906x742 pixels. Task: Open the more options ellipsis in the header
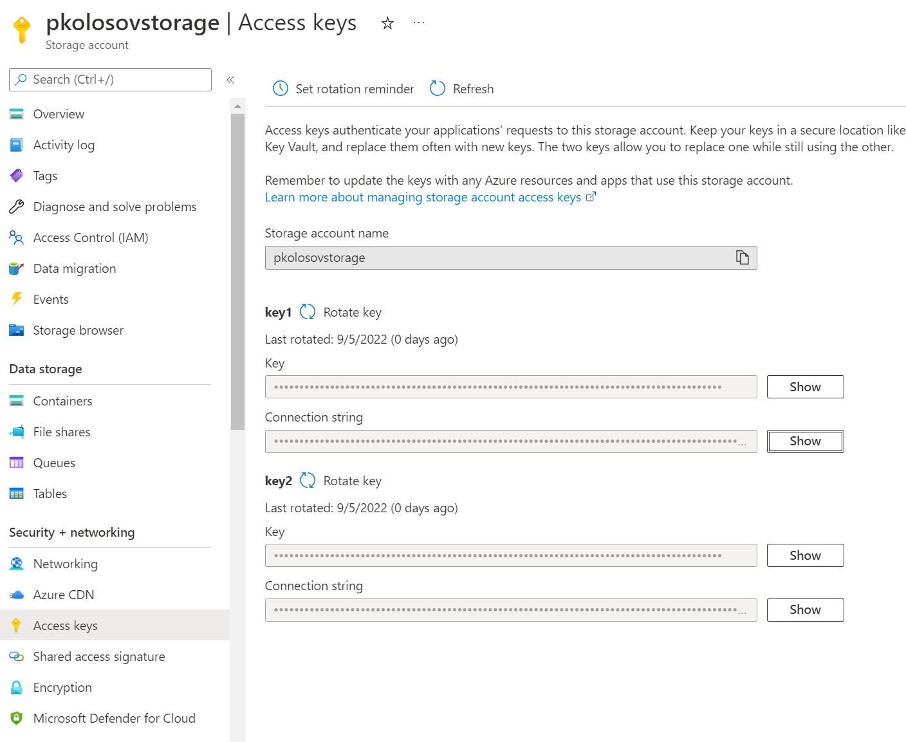coord(419,23)
